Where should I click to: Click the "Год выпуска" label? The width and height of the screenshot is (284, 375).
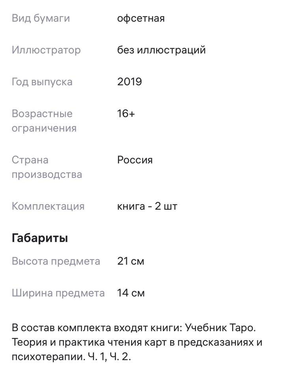(x=42, y=82)
